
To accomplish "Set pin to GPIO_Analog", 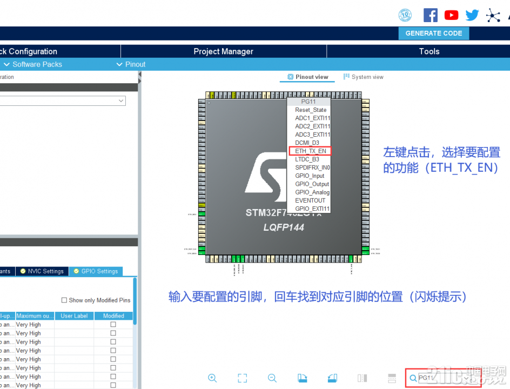I will tap(308, 192).
